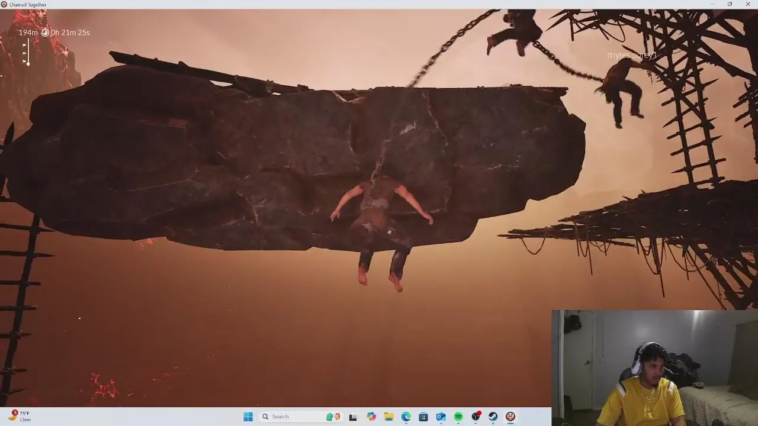Screen dimensions: 758x426
Task: Restore down the Chained Together window
Action: click(730, 4)
